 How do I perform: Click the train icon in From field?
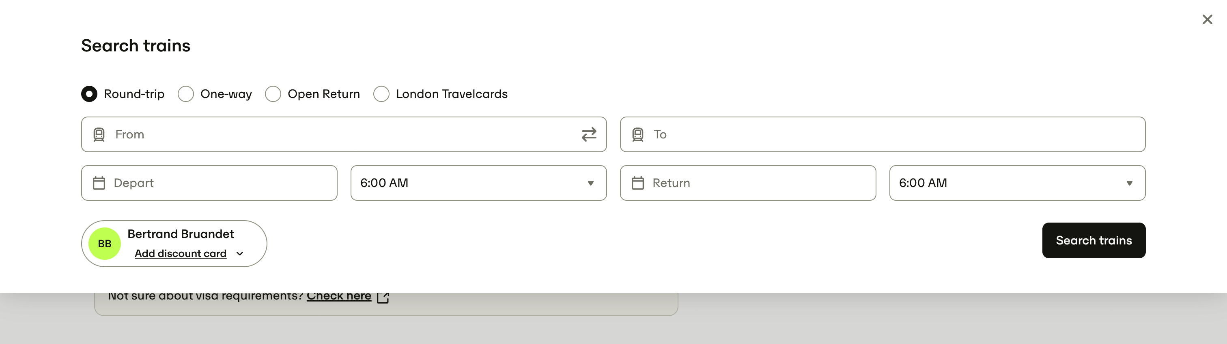pyautogui.click(x=99, y=134)
